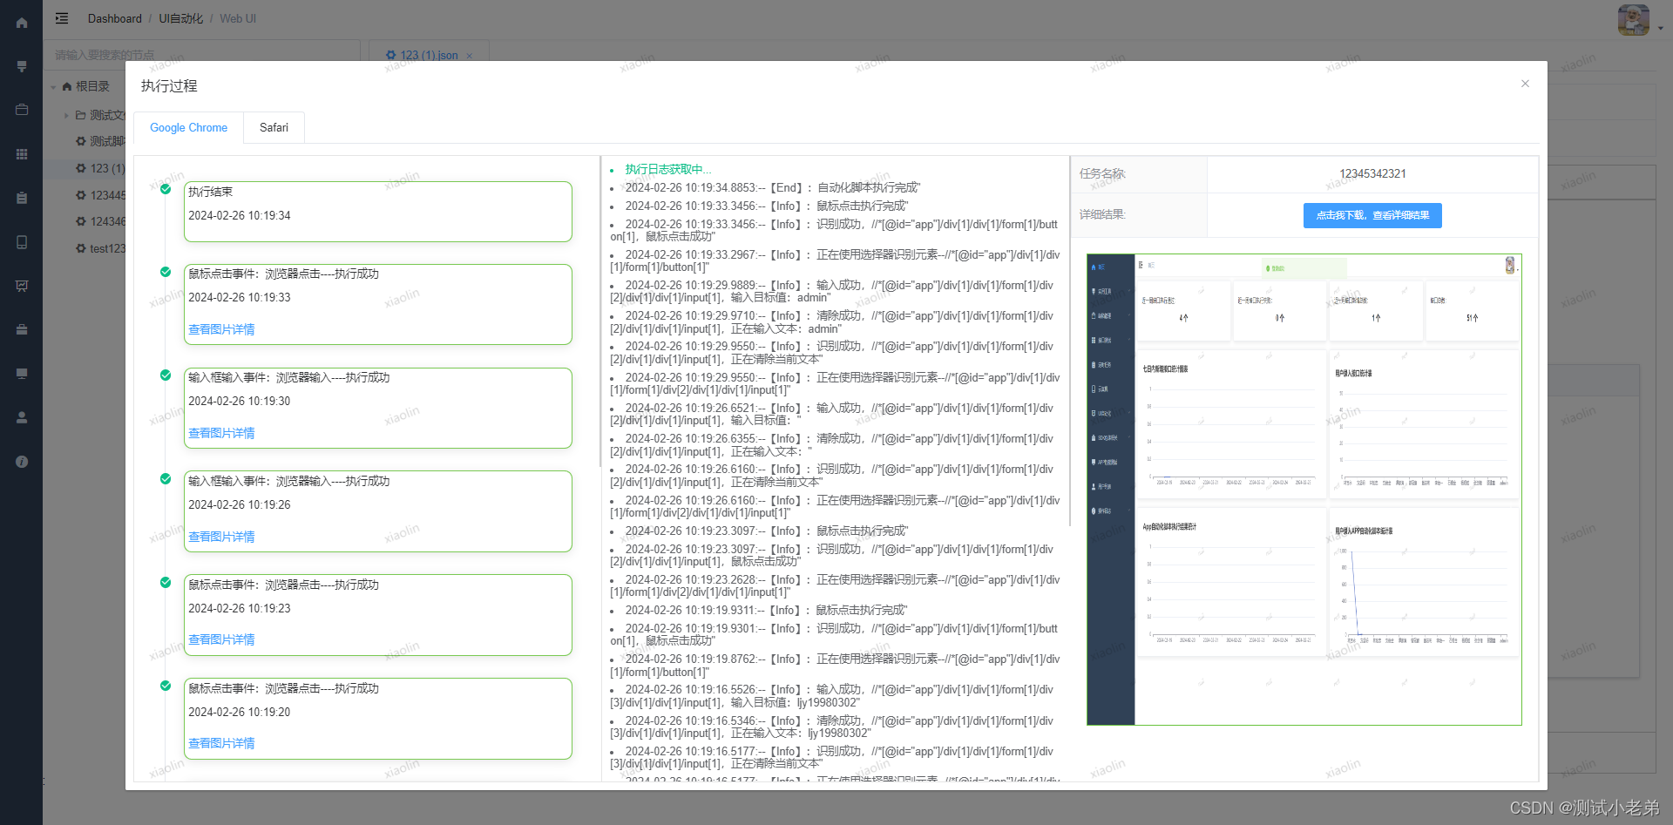
Task: Open the clipboard/task icon in sidebar
Action: 22,198
